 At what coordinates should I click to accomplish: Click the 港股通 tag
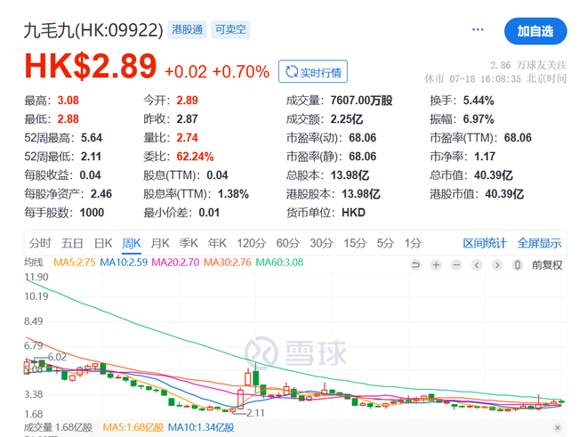(187, 29)
